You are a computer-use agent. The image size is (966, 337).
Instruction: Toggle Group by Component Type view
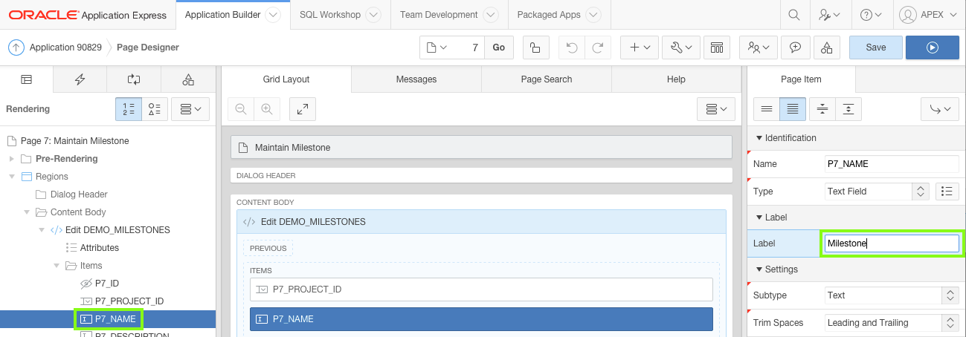click(155, 109)
